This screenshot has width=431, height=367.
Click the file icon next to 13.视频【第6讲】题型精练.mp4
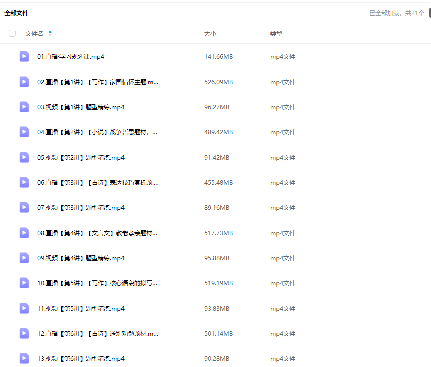coord(24,358)
